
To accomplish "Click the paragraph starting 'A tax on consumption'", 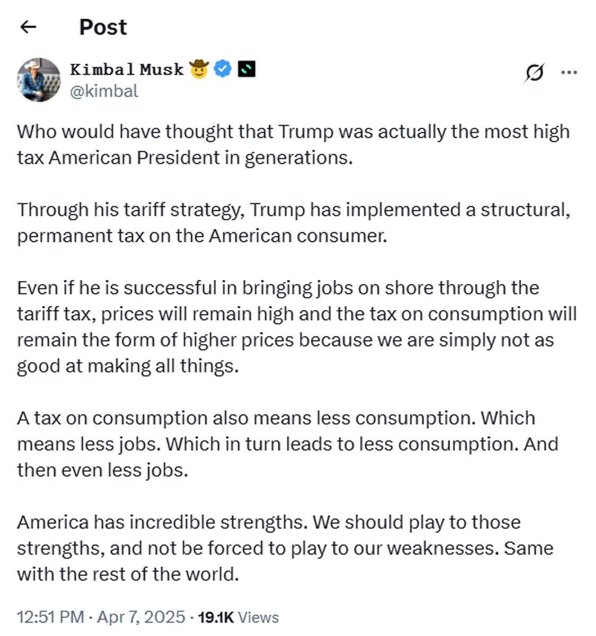I will [x=287, y=444].
